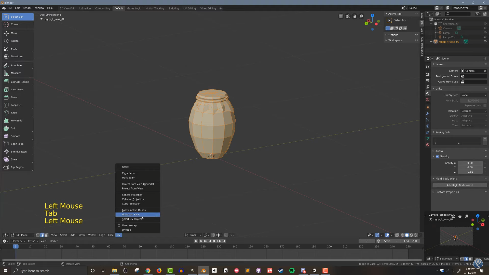Image resolution: width=489 pixels, height=275 pixels.
Task: Switch to the UV Editing workspace tab
Action: click(x=189, y=8)
